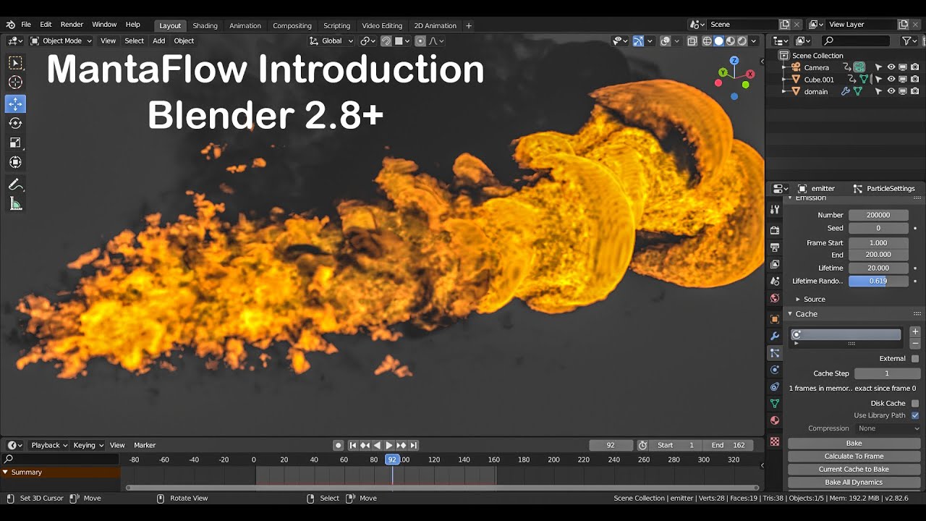Click the Bake All Dynamics button
Screen dimensions: 926x521
pos(854,482)
